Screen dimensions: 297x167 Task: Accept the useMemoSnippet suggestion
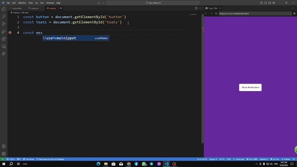[76, 38]
